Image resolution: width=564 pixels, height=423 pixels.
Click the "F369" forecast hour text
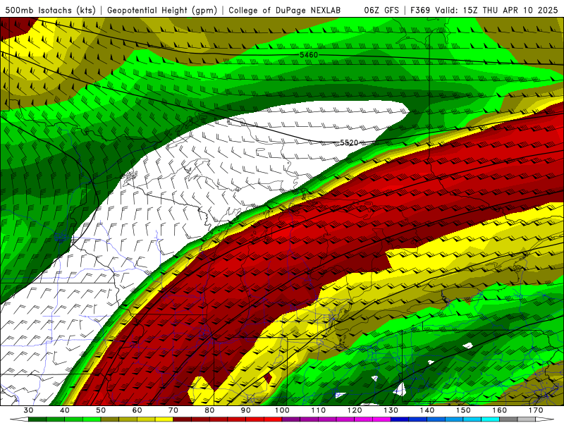(421, 10)
